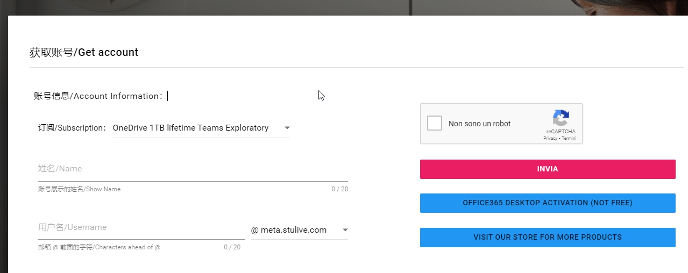Focus the 用户名/Username input field

tap(141, 227)
